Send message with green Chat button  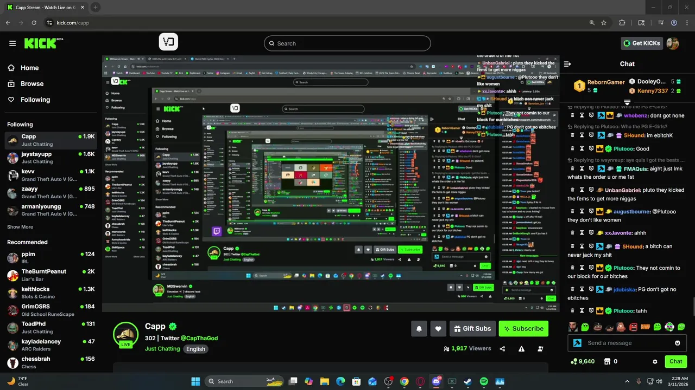click(676, 361)
